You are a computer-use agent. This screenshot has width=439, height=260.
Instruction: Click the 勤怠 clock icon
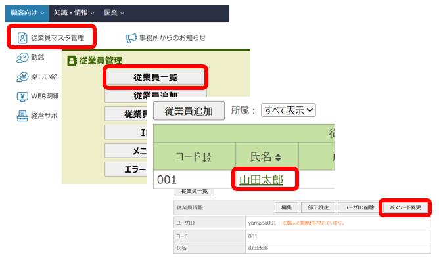22,58
